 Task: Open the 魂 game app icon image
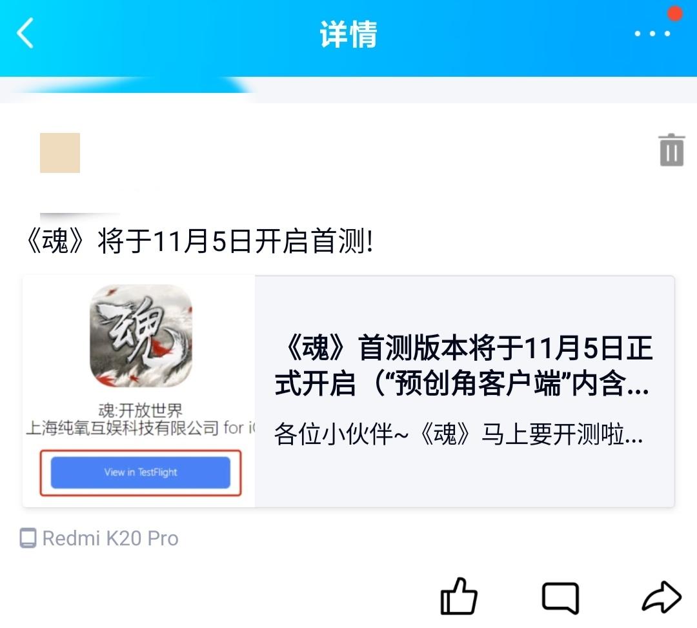coord(141,336)
